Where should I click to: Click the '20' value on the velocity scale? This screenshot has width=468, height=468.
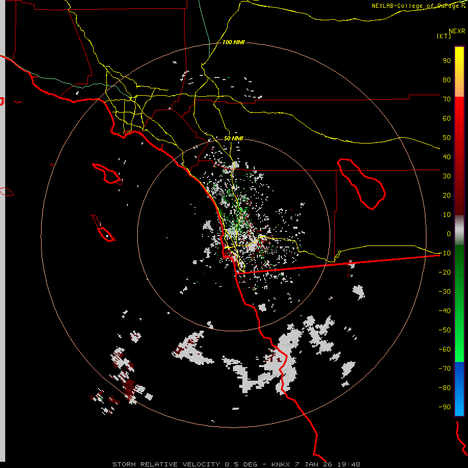(x=447, y=196)
